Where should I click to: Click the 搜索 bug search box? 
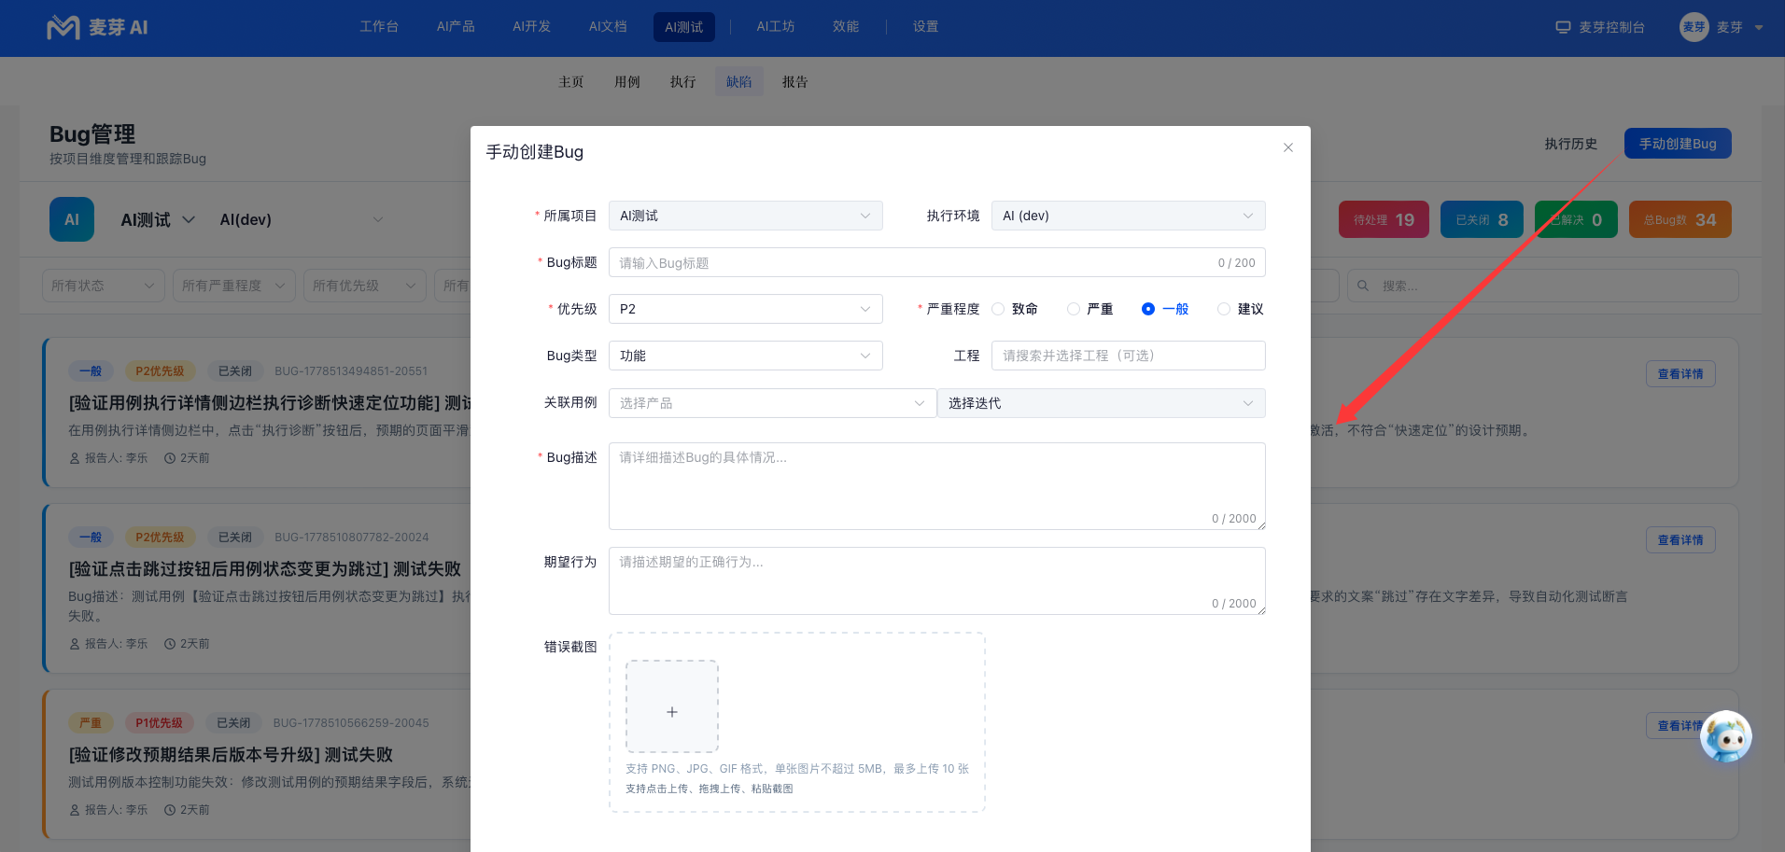[x=1543, y=286]
